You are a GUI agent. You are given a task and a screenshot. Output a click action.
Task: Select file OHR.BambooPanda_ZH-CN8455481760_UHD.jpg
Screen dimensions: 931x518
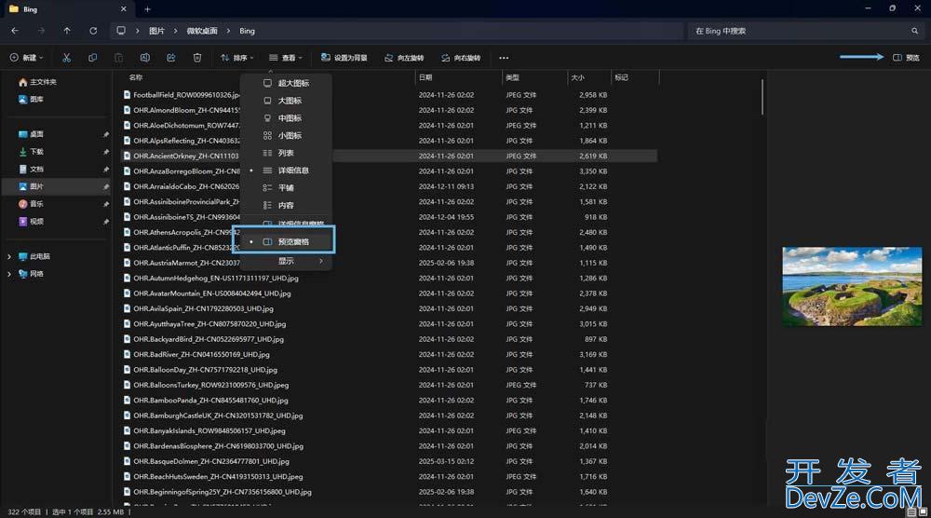210,401
